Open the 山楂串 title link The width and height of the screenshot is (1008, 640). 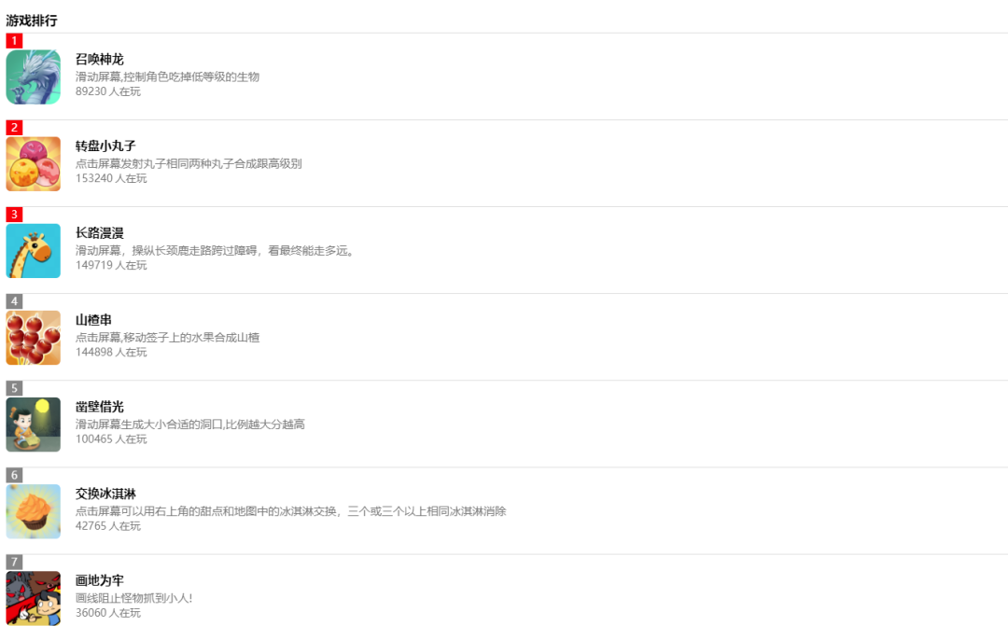[94, 319]
